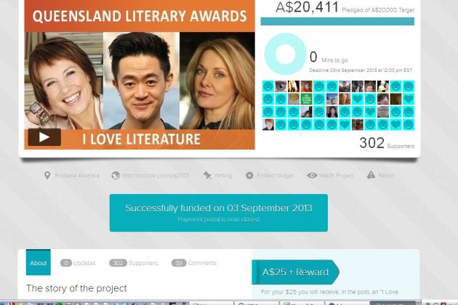The image size is (458, 305).
Task: Open the Embed Widget gear icon
Action: pyautogui.click(x=249, y=176)
